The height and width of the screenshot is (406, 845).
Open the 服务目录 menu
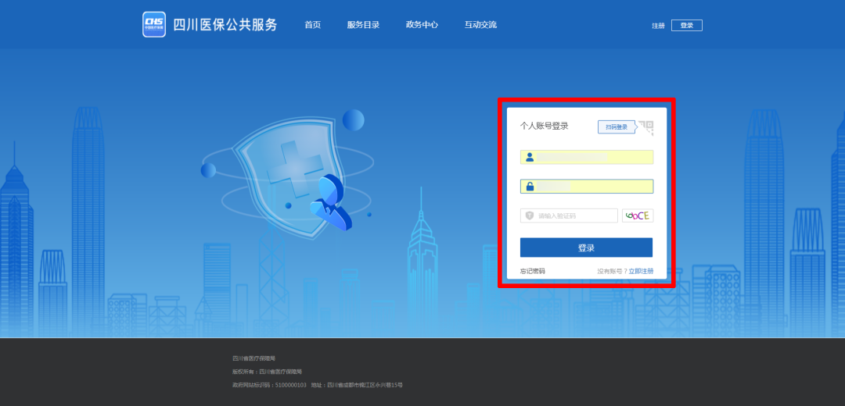(x=363, y=25)
